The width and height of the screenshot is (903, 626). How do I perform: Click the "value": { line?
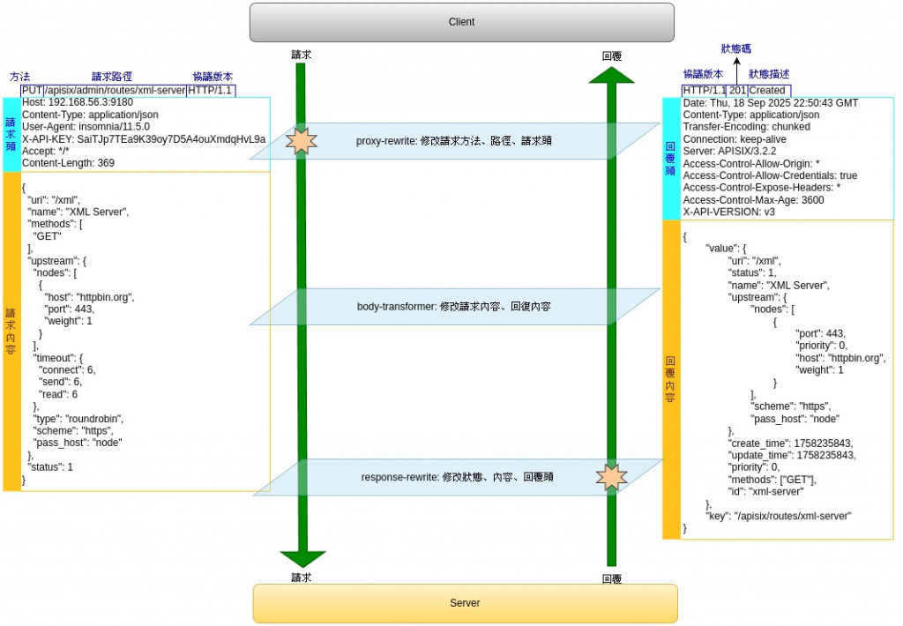[726, 249]
